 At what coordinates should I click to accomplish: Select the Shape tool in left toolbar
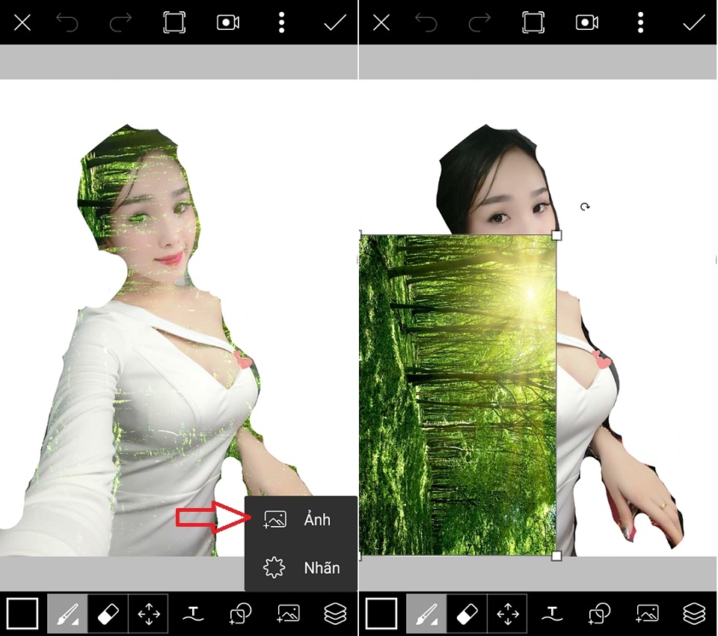240,614
